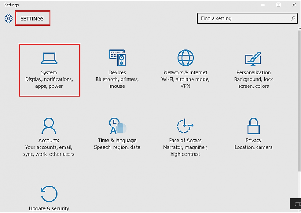Open the Network & Internet globe icon
The width and height of the screenshot is (301, 213).
click(185, 58)
